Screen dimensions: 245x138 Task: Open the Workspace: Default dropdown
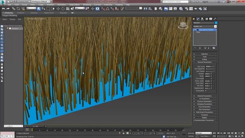click(x=41, y=2)
